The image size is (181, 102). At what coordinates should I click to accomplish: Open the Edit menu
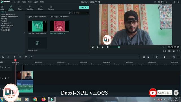pyautogui.click(x=19, y=2)
